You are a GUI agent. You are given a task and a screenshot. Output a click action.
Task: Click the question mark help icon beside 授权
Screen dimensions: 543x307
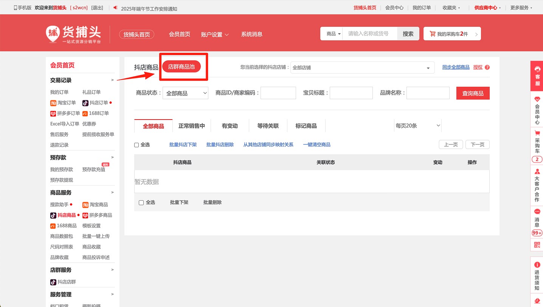pyautogui.click(x=487, y=68)
